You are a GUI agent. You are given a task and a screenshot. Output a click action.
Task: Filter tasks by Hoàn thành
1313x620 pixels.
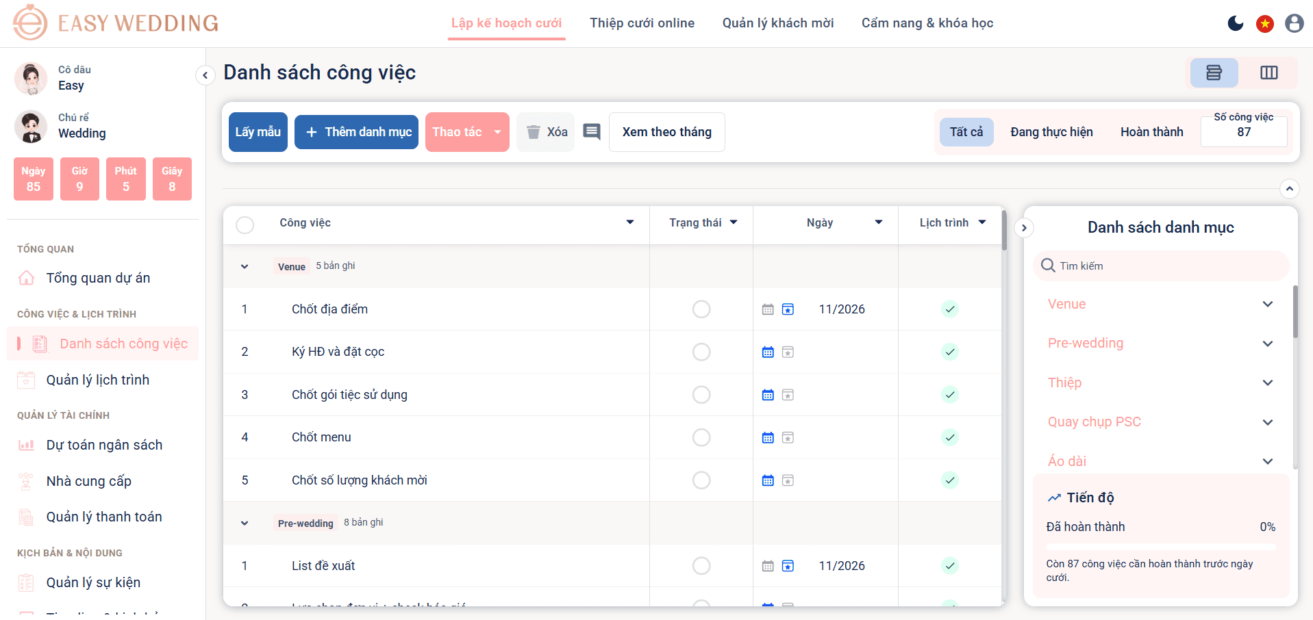(x=1152, y=132)
